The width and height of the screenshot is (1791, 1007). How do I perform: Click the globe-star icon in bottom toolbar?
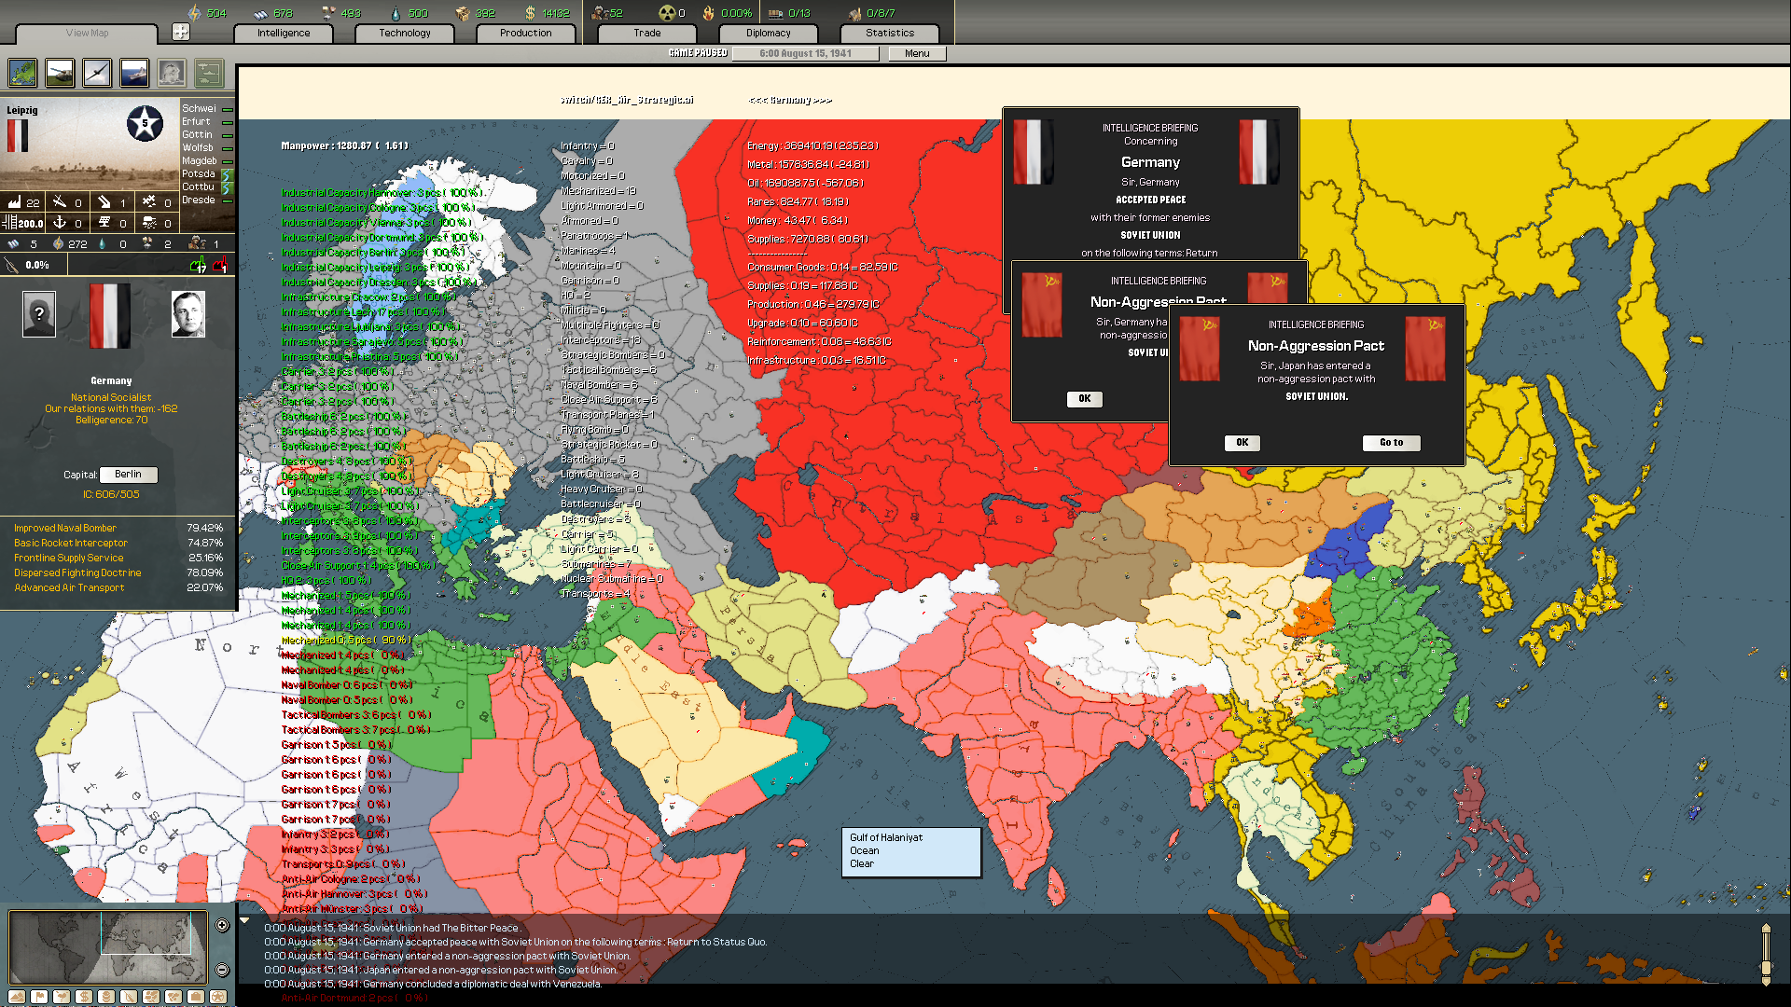(217, 997)
